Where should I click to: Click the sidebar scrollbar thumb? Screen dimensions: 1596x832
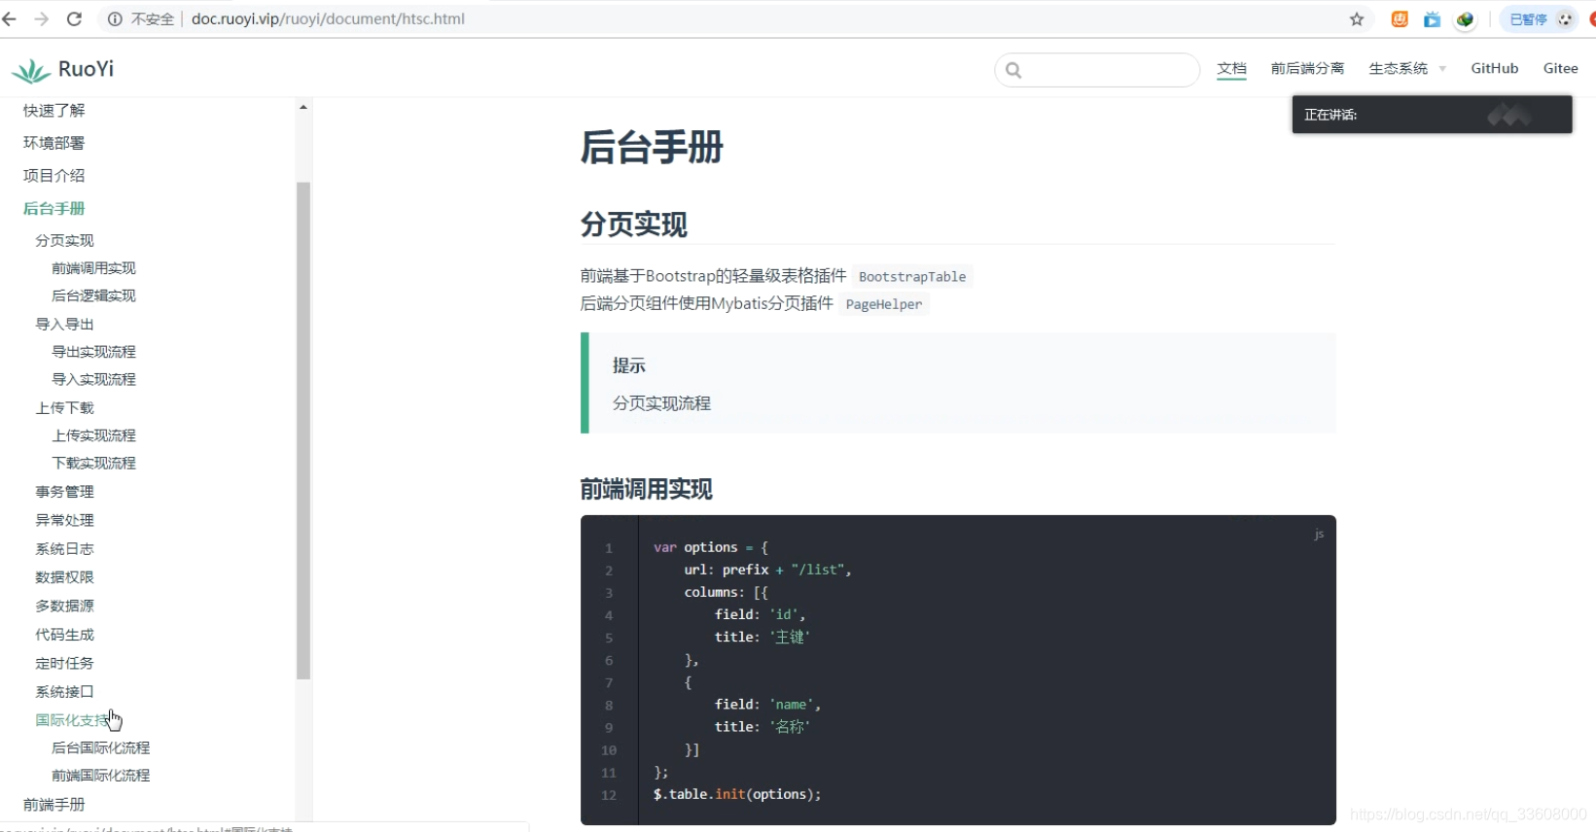tap(303, 431)
